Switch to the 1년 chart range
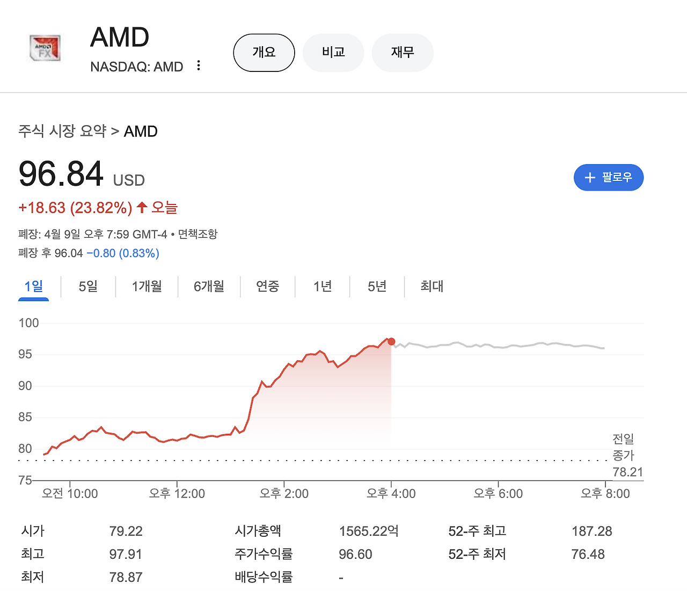Image resolution: width=687 pixels, height=591 pixels. coord(322,287)
